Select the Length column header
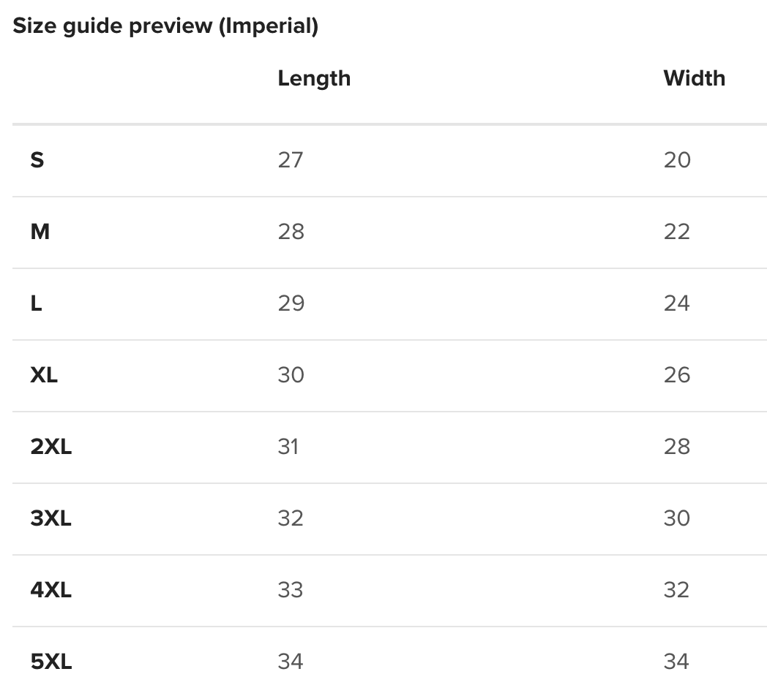Viewport: 767px width, 696px height. [x=314, y=78]
